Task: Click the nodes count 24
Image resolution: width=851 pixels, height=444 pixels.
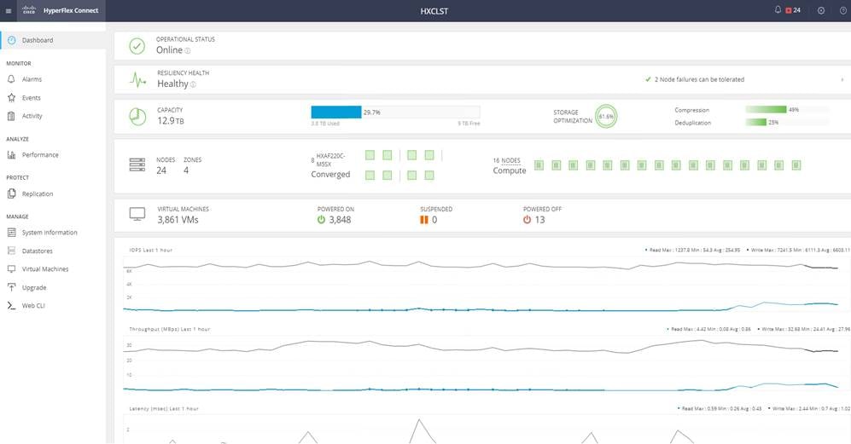Action: [161, 170]
